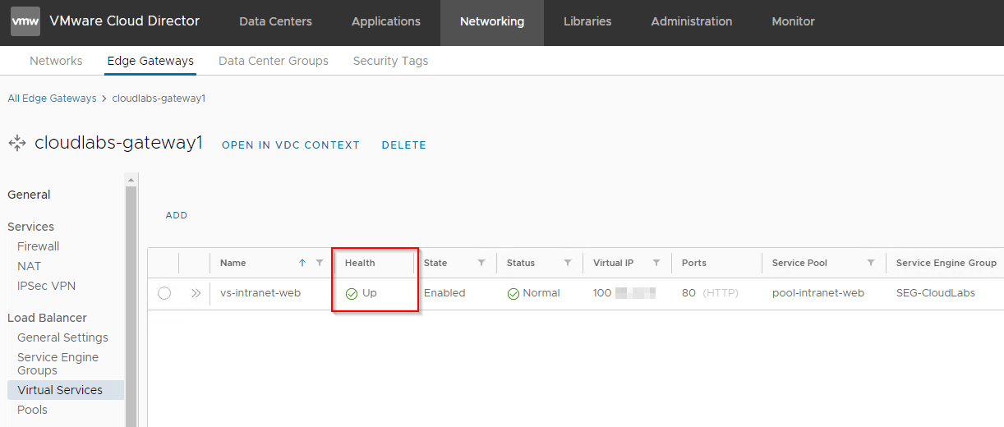Open IPSec VPN settings
This screenshot has height=427, width=1004.
47,286
